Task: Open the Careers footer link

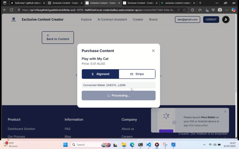Action: (127, 136)
